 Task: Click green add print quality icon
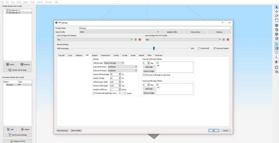click(224, 39)
